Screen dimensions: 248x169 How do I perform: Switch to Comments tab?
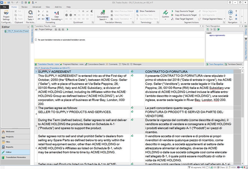[112, 64]
